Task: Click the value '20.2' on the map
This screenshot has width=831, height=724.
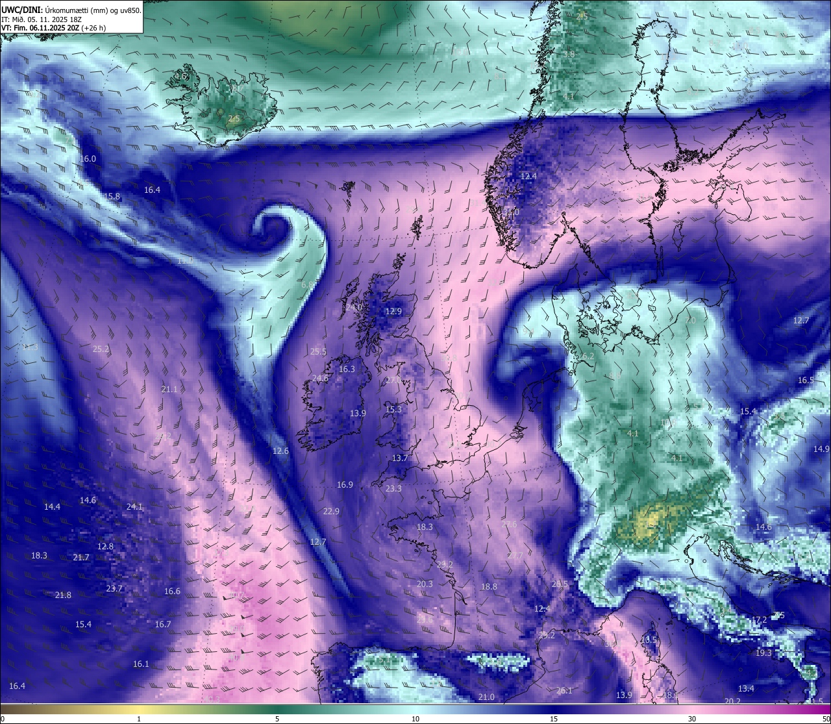Action: point(732,701)
